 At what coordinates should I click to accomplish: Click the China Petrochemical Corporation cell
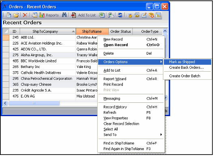(x=48, y=78)
